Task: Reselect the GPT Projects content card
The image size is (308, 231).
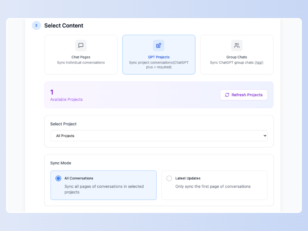Action: [159, 54]
